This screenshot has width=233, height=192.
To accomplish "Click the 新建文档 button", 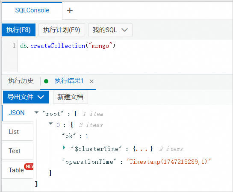I will (71, 97).
